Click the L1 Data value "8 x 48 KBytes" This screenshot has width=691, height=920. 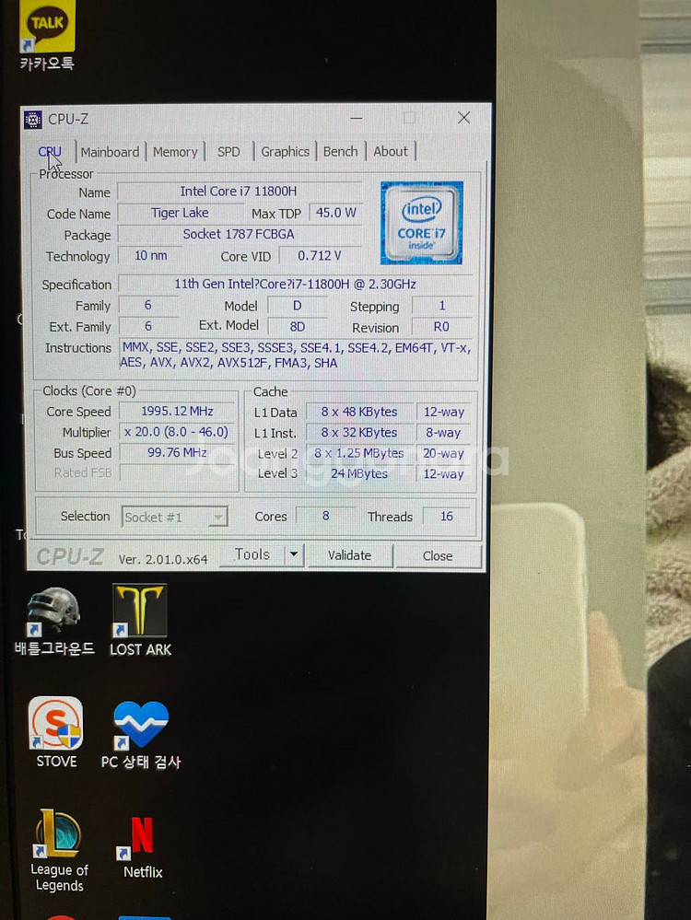pos(359,412)
